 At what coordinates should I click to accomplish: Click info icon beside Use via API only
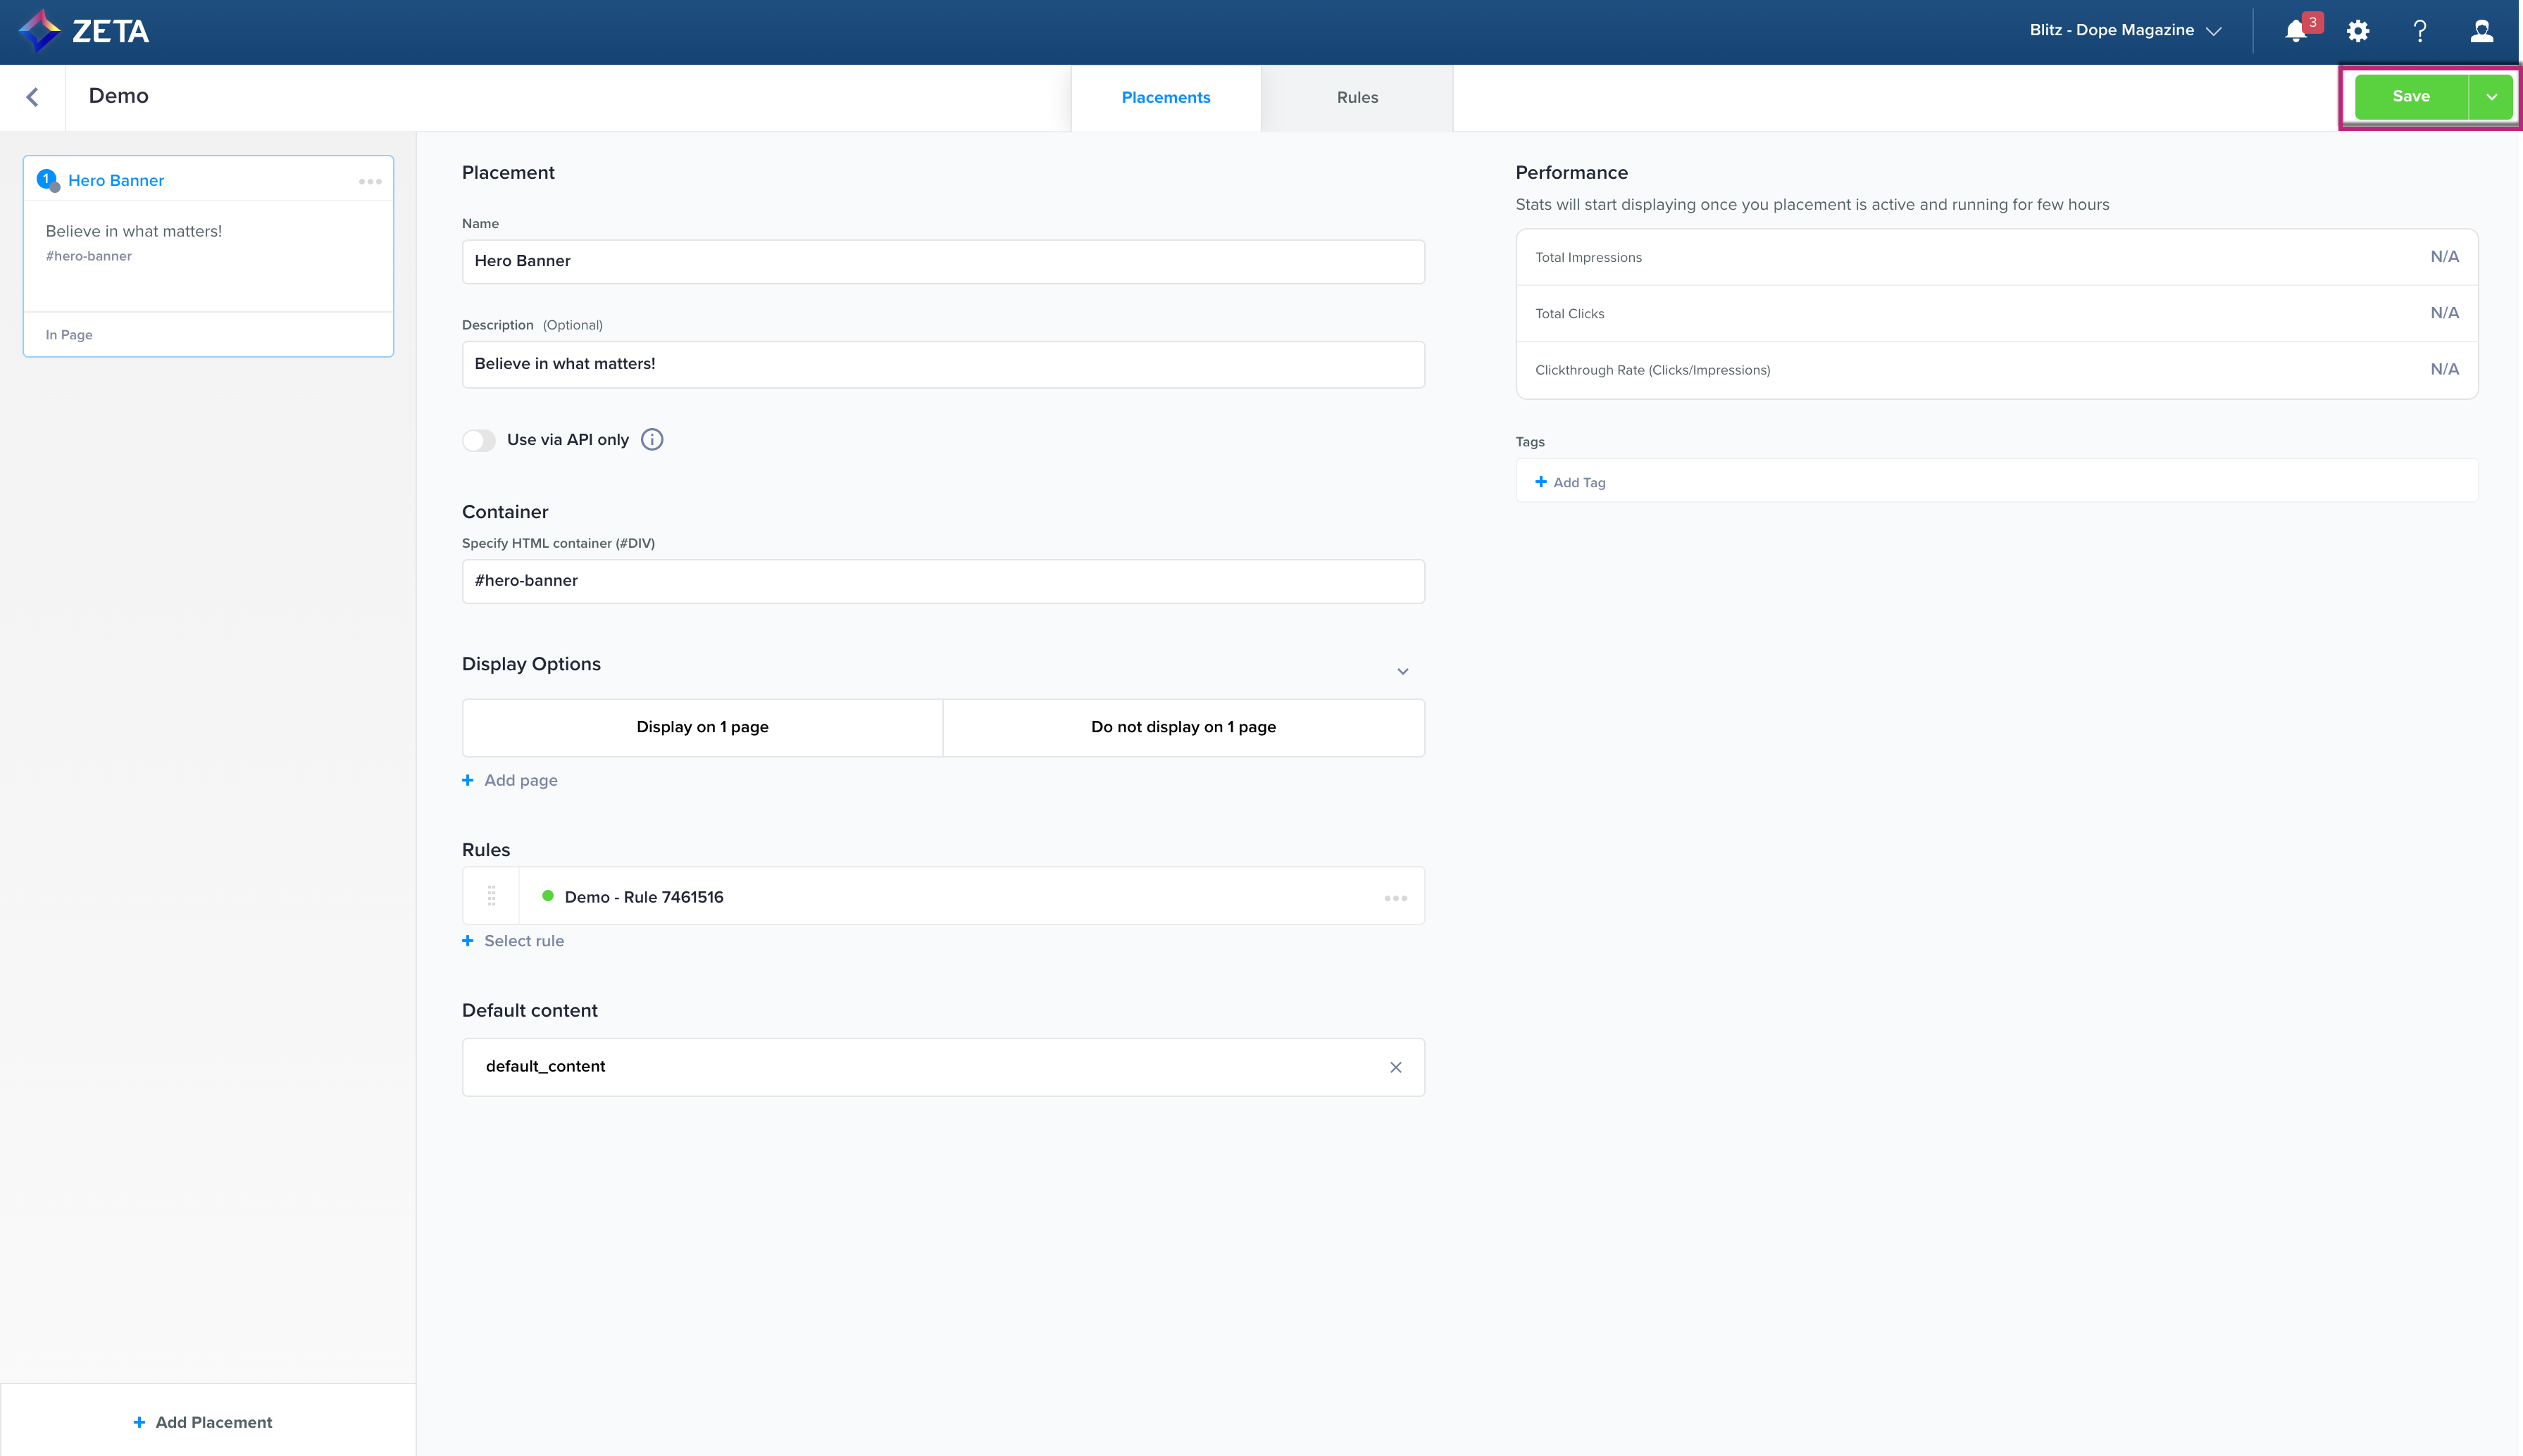(x=652, y=440)
